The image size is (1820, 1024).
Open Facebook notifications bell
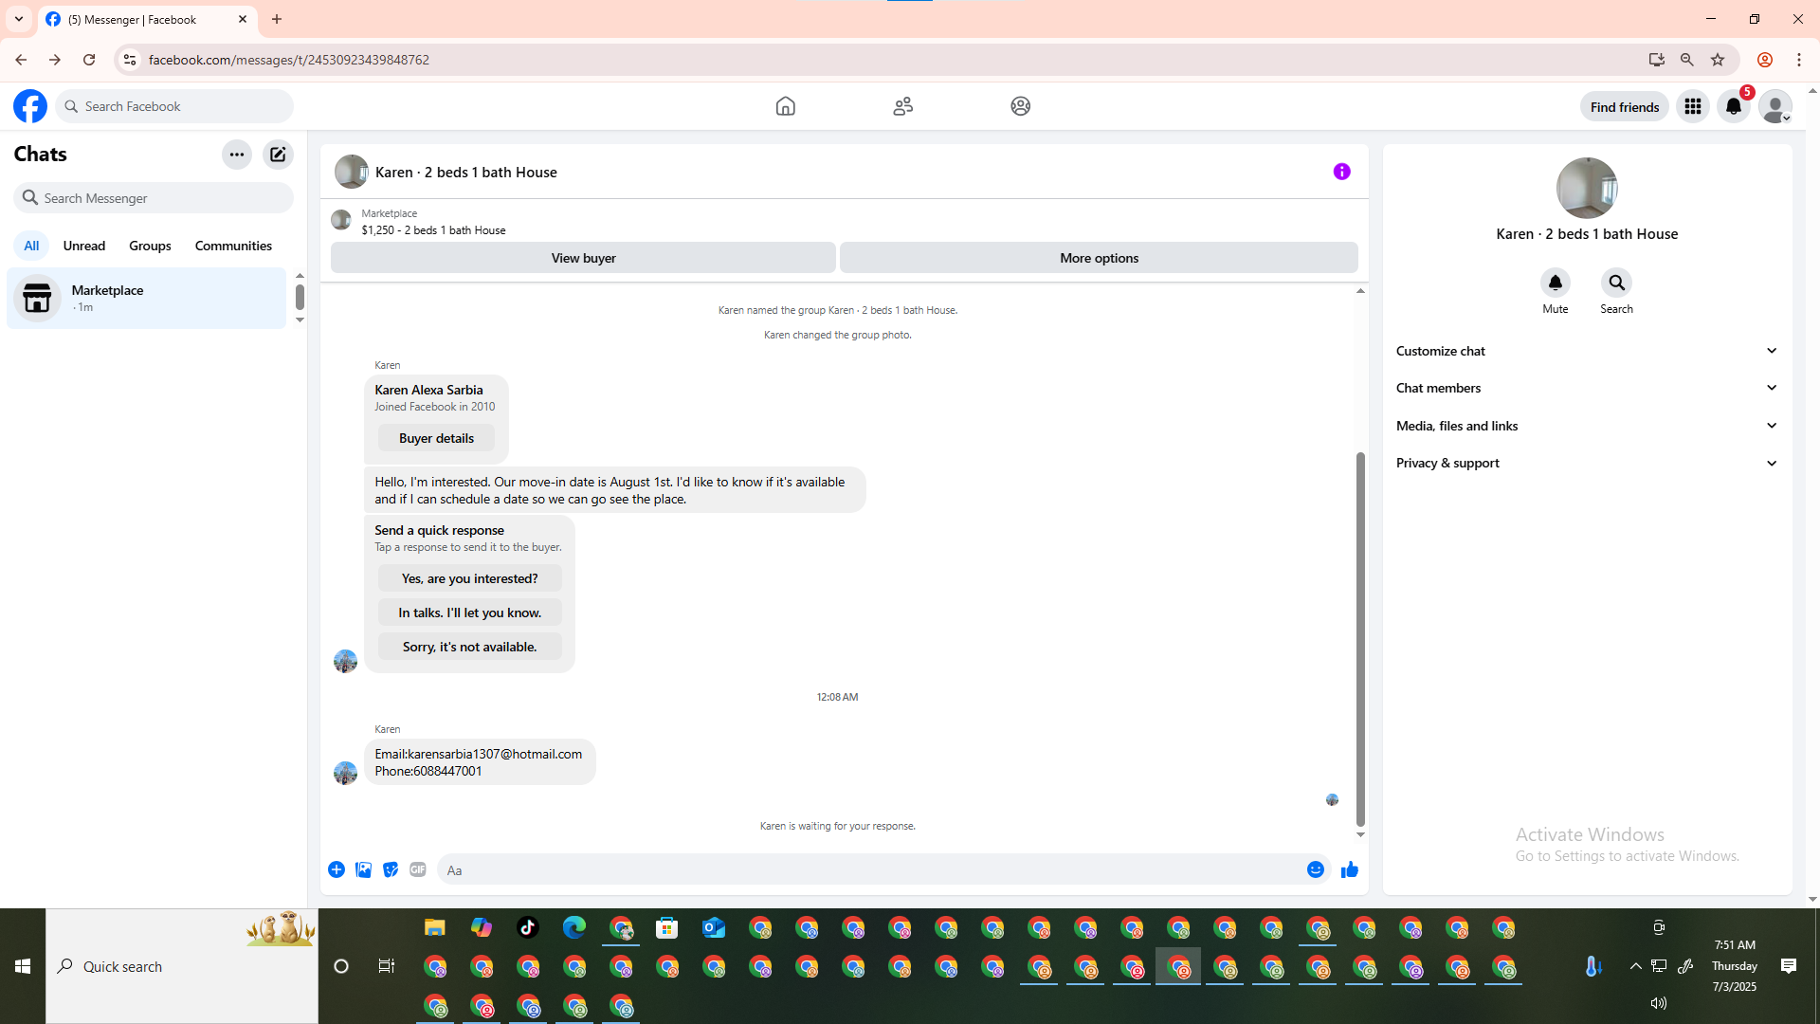tap(1734, 106)
